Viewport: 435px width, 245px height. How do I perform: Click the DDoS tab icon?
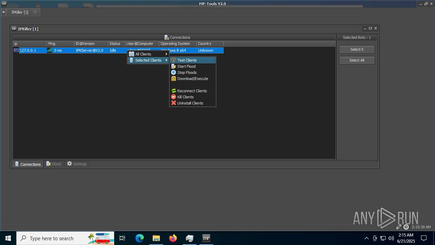[x=49, y=164]
